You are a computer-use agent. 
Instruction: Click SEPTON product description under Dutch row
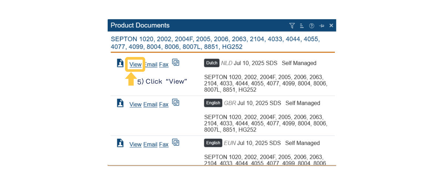(266, 84)
